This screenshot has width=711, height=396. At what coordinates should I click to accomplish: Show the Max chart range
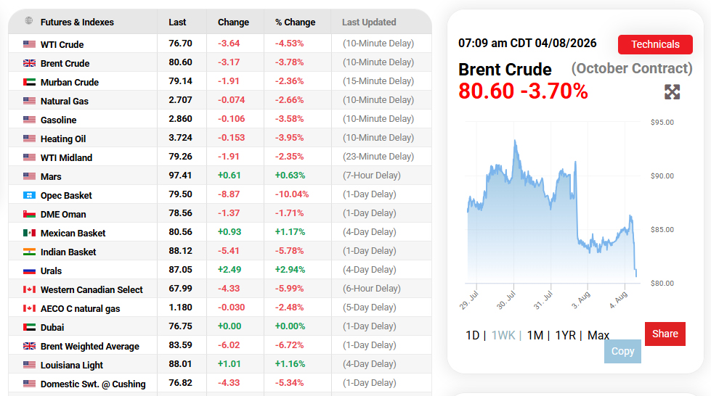point(598,335)
